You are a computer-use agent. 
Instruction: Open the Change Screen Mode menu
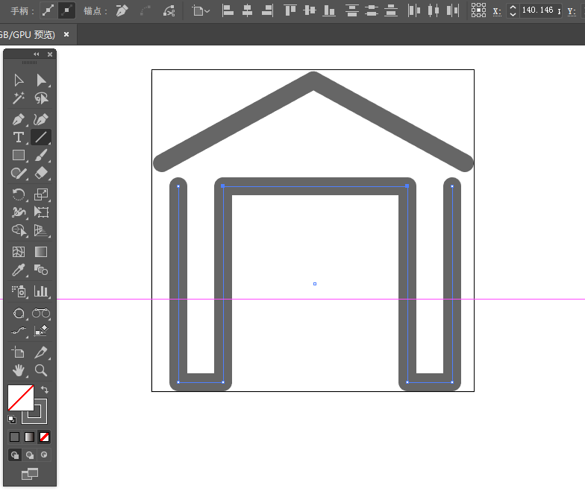click(30, 474)
